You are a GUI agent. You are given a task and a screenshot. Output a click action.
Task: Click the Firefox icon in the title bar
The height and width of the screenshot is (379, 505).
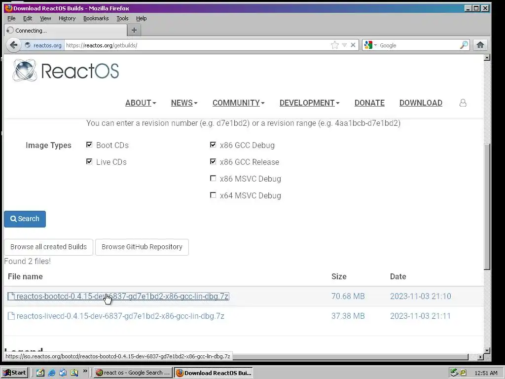(x=9, y=8)
